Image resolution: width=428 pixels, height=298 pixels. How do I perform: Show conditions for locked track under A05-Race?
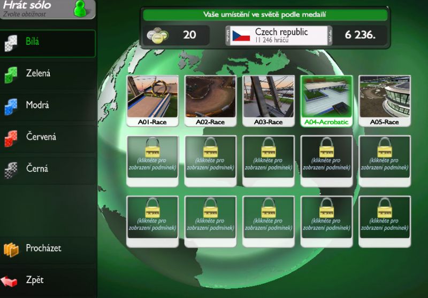pyautogui.click(x=385, y=161)
